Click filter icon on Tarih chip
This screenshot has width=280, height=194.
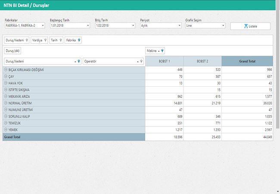61,40
